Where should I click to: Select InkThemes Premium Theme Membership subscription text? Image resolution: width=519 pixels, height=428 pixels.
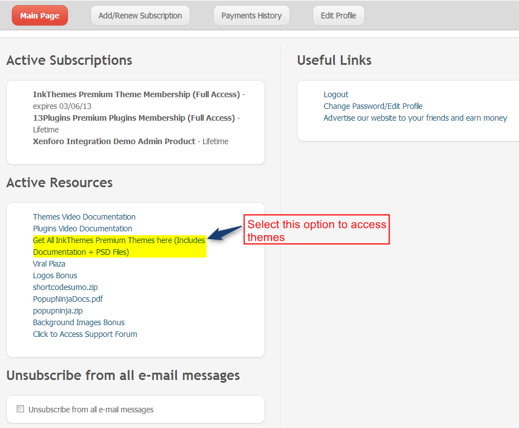pyautogui.click(x=136, y=94)
